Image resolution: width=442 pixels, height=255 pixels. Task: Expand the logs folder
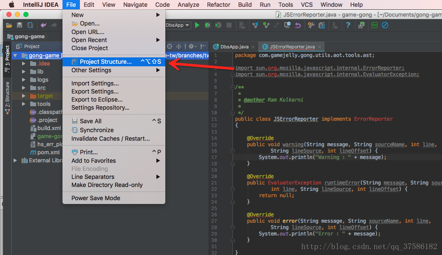tap(24, 80)
